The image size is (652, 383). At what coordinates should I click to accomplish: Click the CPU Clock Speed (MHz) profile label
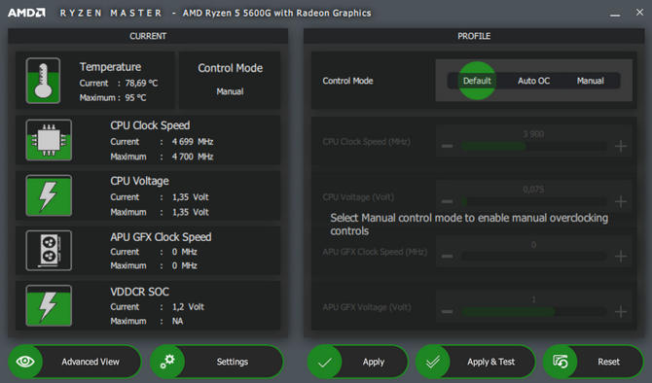tap(366, 142)
